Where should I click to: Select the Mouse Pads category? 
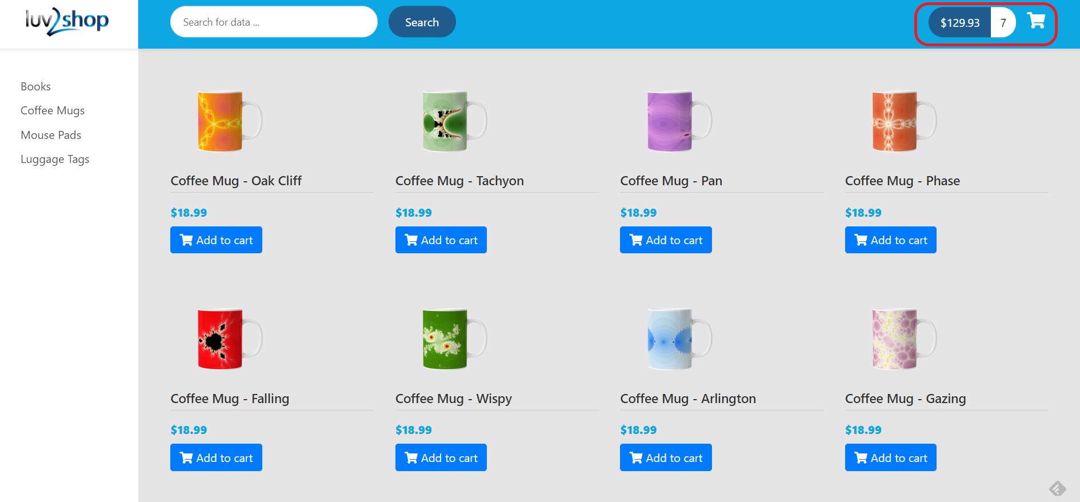[51, 135]
